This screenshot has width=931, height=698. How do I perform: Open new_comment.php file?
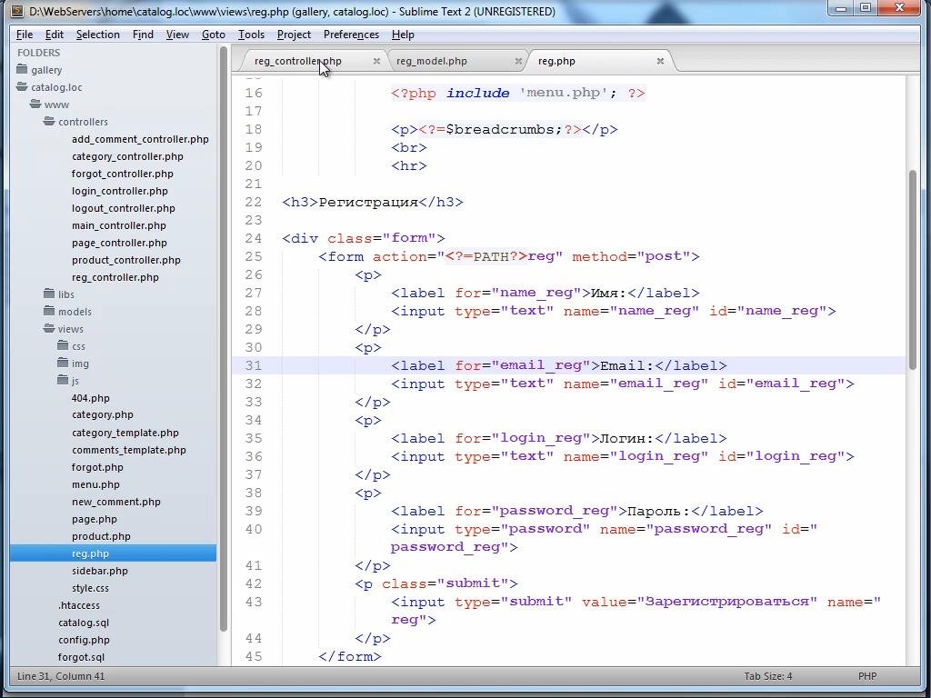(x=115, y=502)
